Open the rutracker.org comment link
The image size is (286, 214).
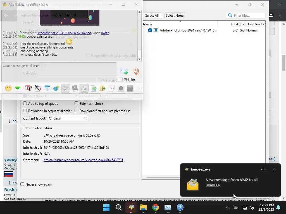tap(83, 160)
